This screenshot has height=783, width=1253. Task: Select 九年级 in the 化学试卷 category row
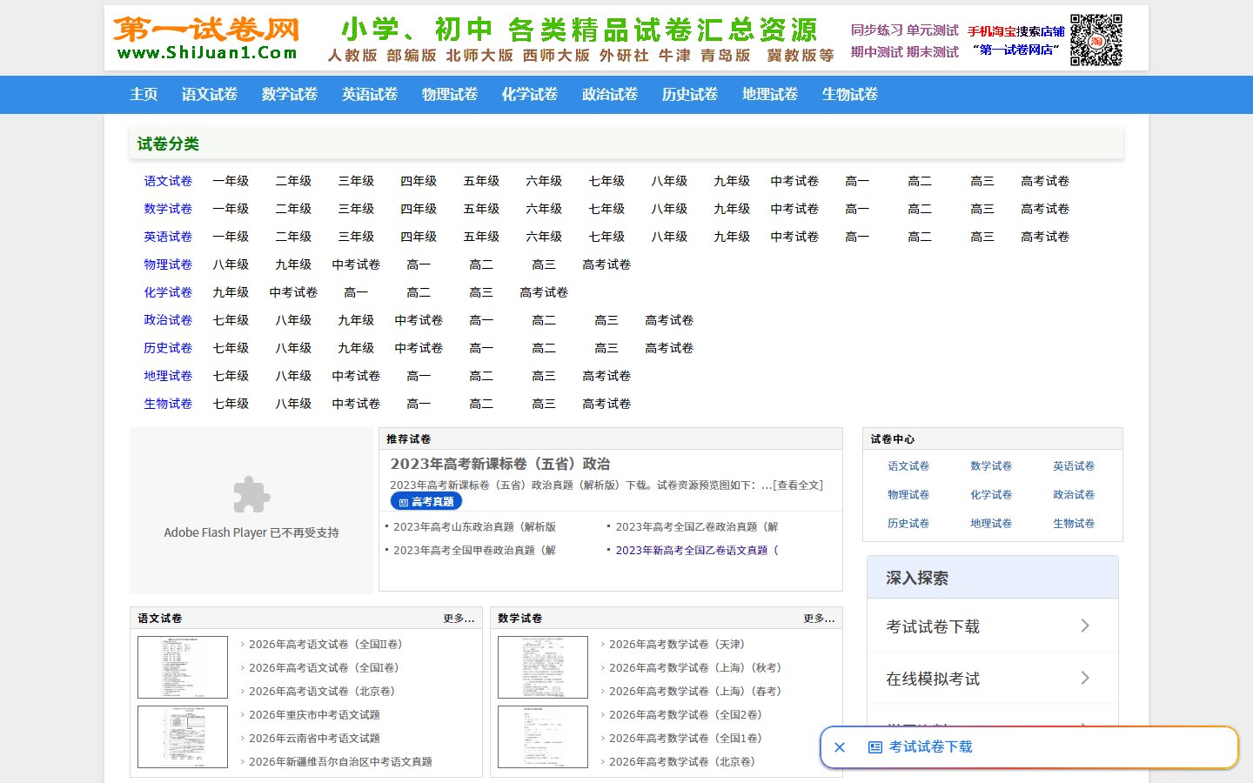coord(231,292)
